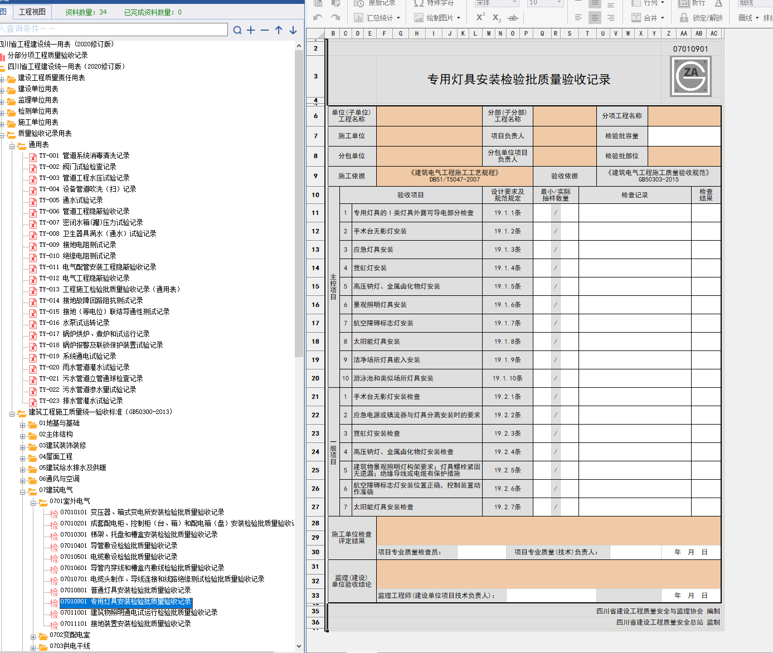Apply strikethrough formatting ab
The width and height of the screenshot is (773, 653).
(x=513, y=18)
